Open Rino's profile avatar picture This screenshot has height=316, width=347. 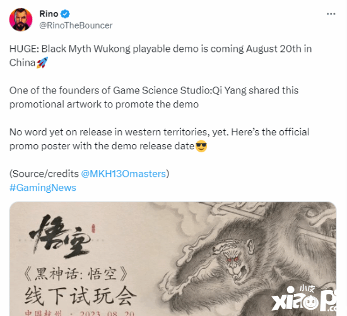(21, 20)
